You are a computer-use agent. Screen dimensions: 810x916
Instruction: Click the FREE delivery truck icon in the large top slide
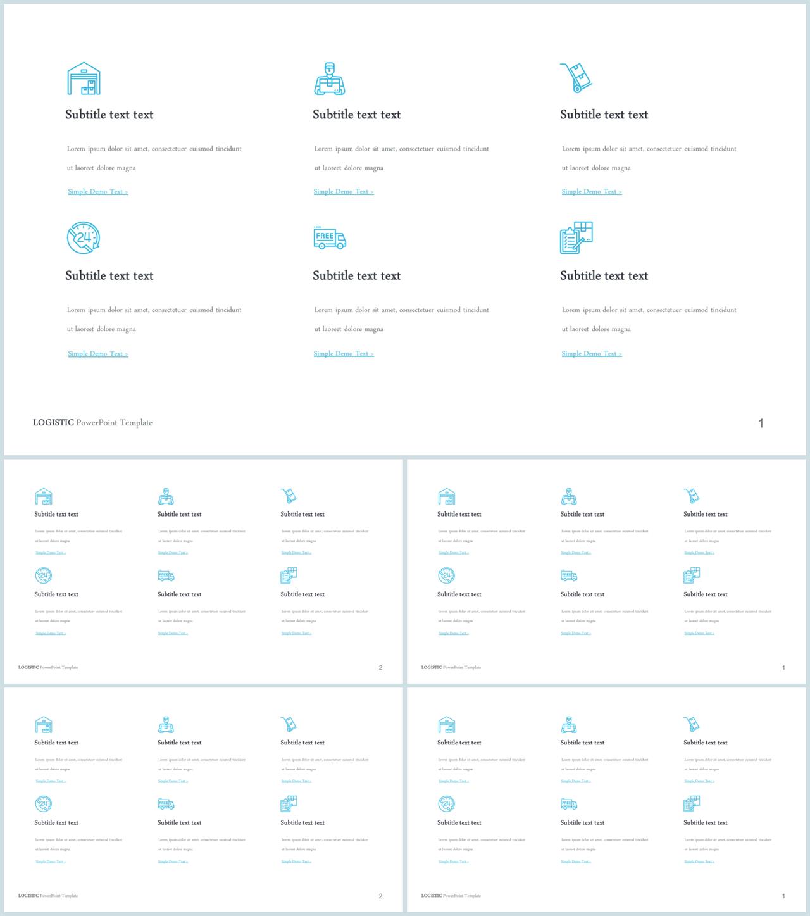[330, 237]
